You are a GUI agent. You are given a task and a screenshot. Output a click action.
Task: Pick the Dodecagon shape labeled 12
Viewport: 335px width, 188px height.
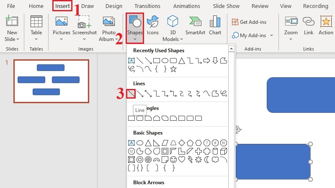click(x=131, y=151)
